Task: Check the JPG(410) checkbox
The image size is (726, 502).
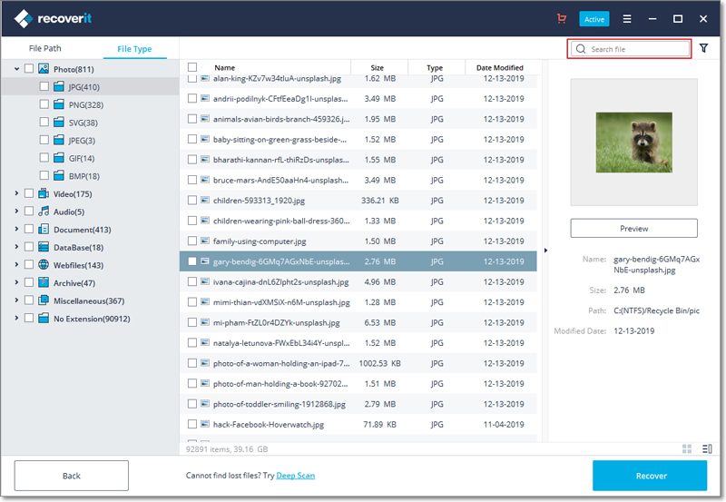Action: point(44,86)
